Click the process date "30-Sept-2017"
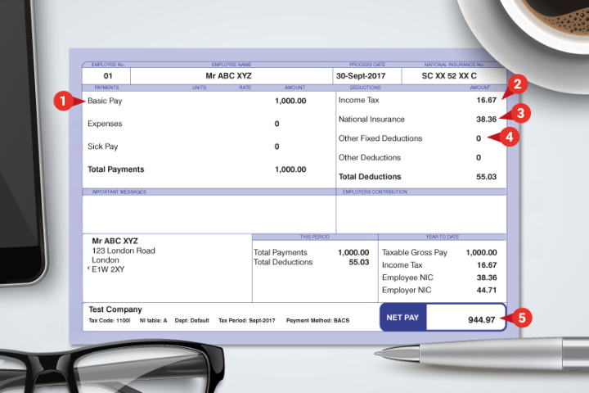589x393 pixels. pos(361,76)
